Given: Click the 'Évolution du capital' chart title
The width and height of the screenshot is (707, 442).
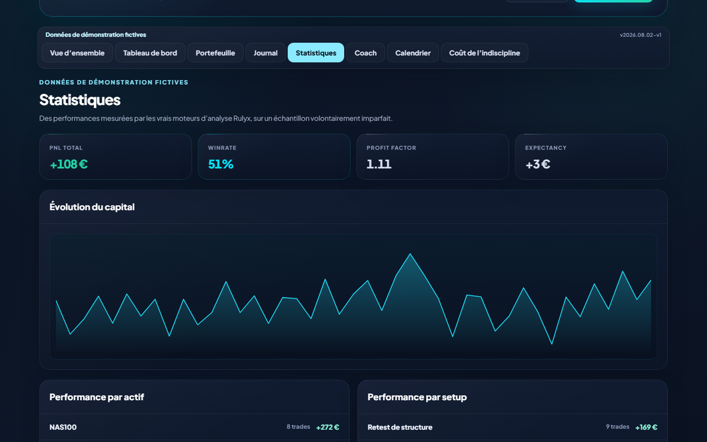Looking at the screenshot, I should tap(92, 207).
